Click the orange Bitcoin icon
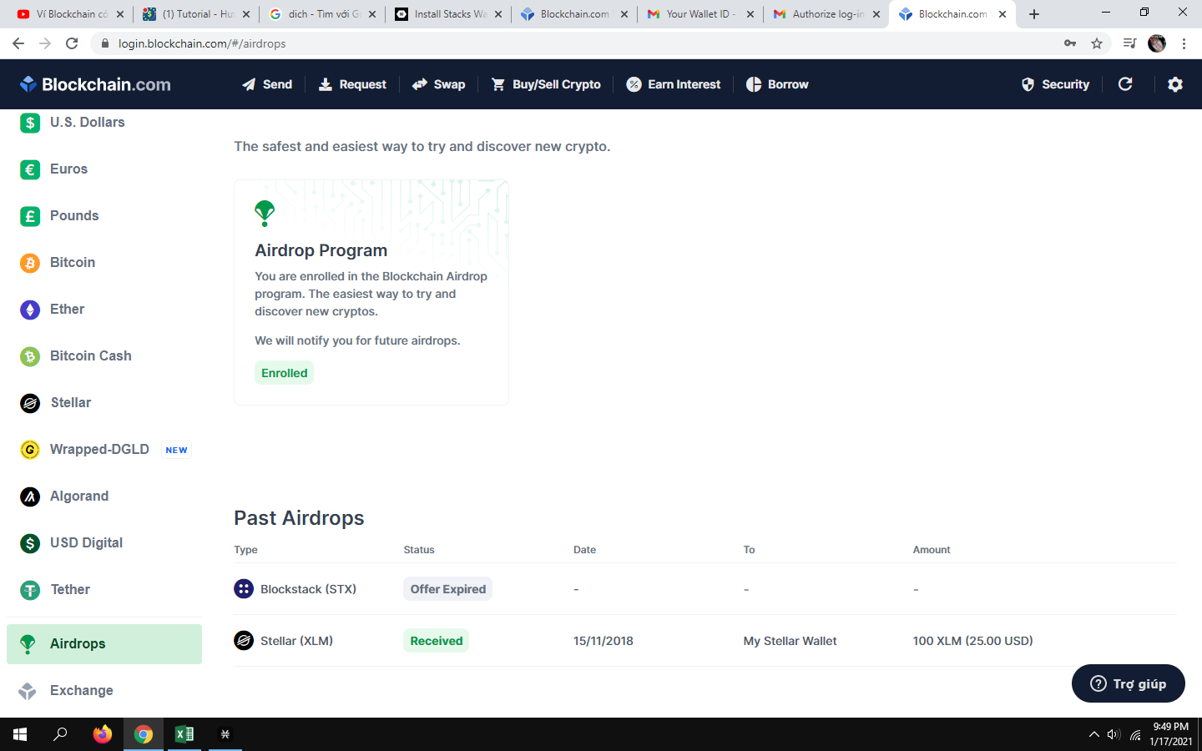 pos(30,263)
